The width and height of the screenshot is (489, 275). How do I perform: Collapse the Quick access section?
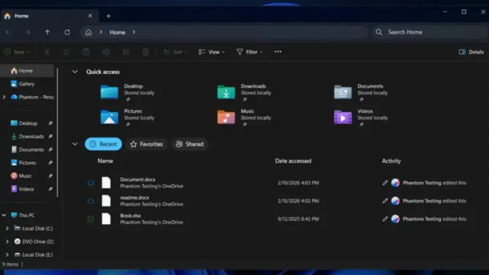pyautogui.click(x=75, y=72)
